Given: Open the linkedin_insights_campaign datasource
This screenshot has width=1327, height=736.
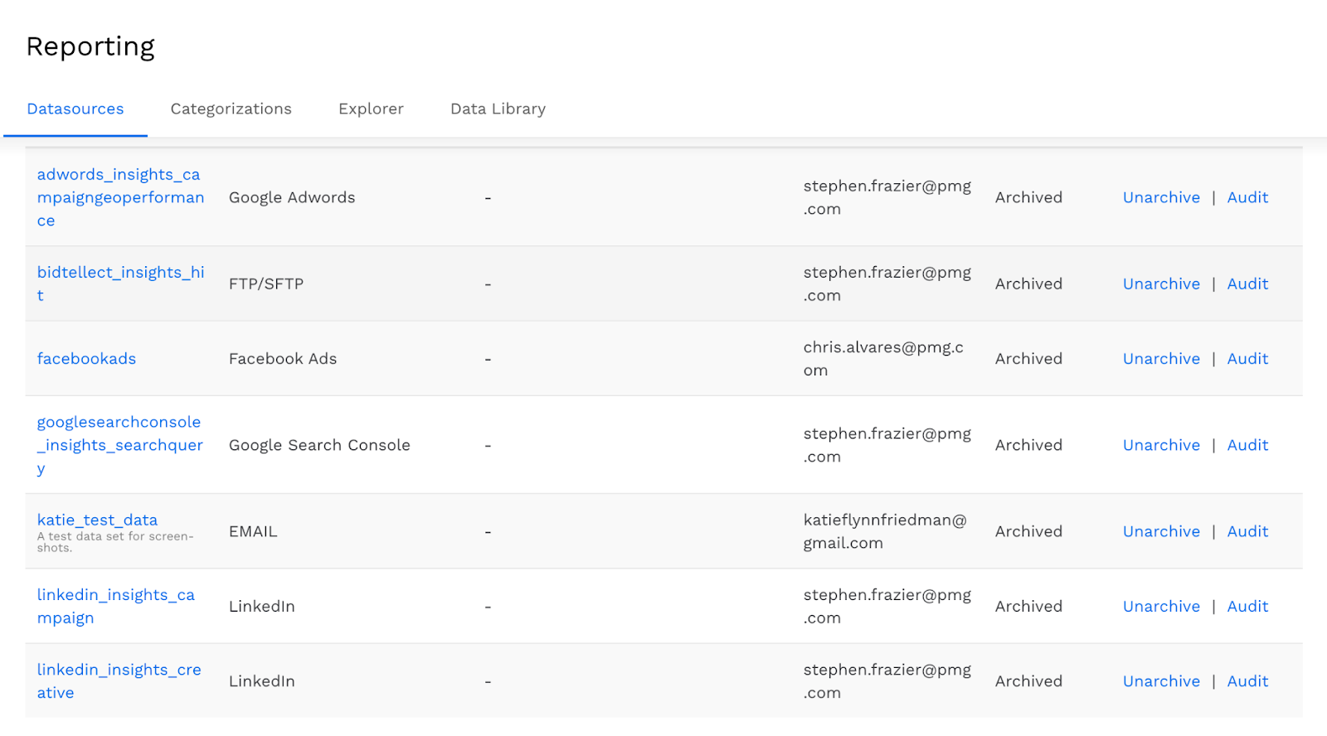Looking at the screenshot, I should (115, 595).
